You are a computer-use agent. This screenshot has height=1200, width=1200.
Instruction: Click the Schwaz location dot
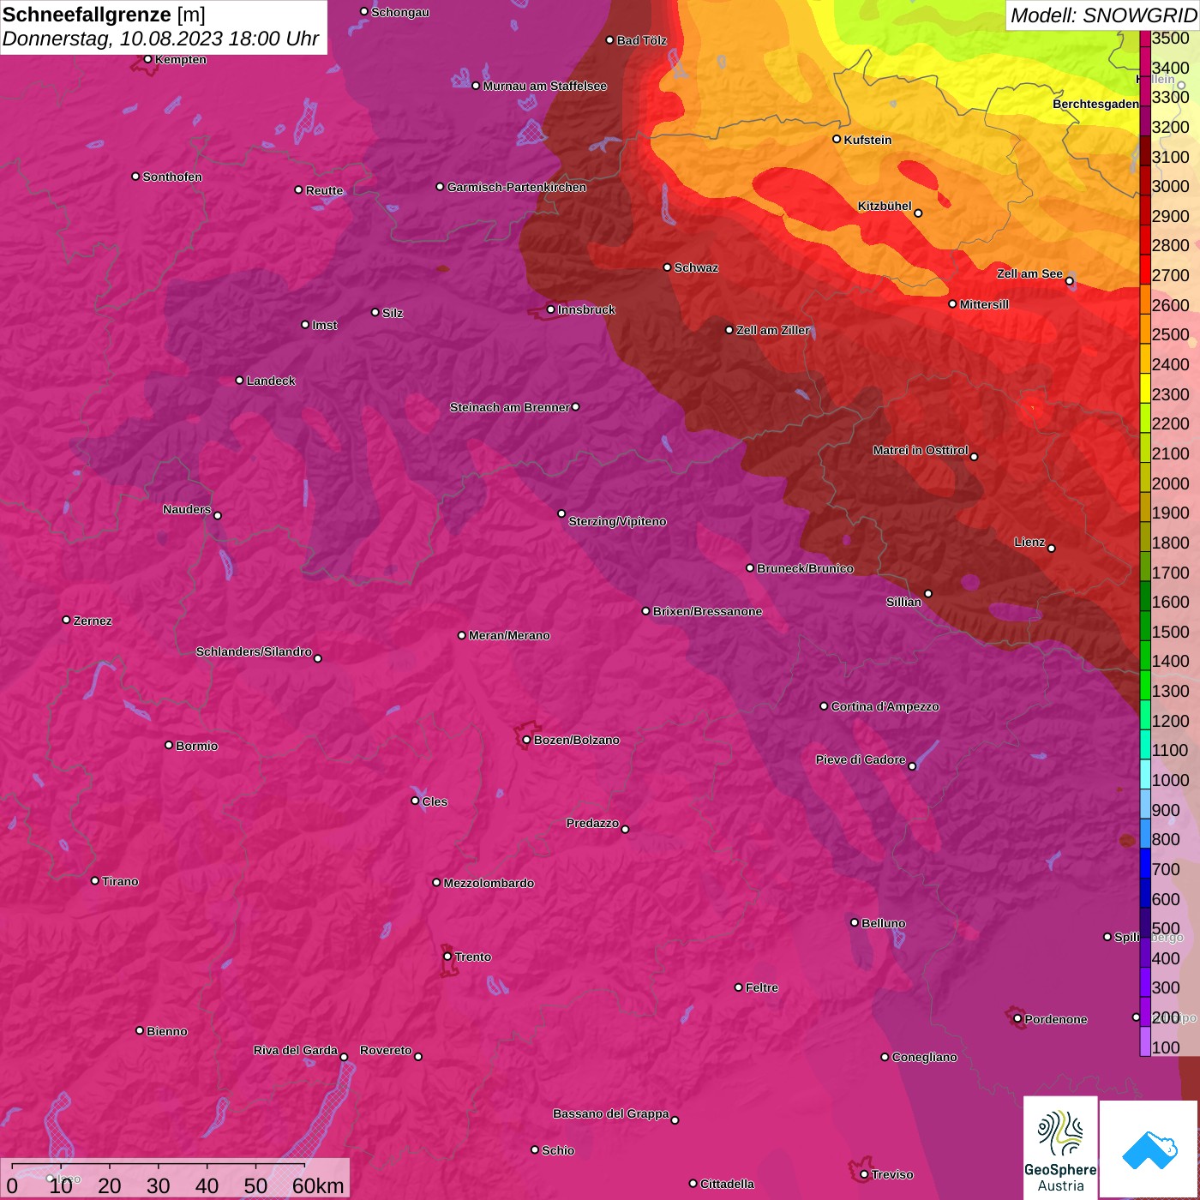coord(667,267)
